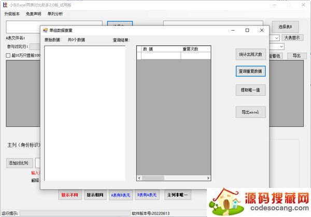
Task: Click the table B file path field
Action: (213, 23)
